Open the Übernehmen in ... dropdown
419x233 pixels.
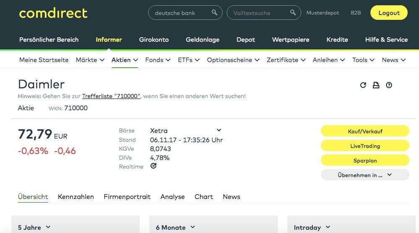pos(364,175)
